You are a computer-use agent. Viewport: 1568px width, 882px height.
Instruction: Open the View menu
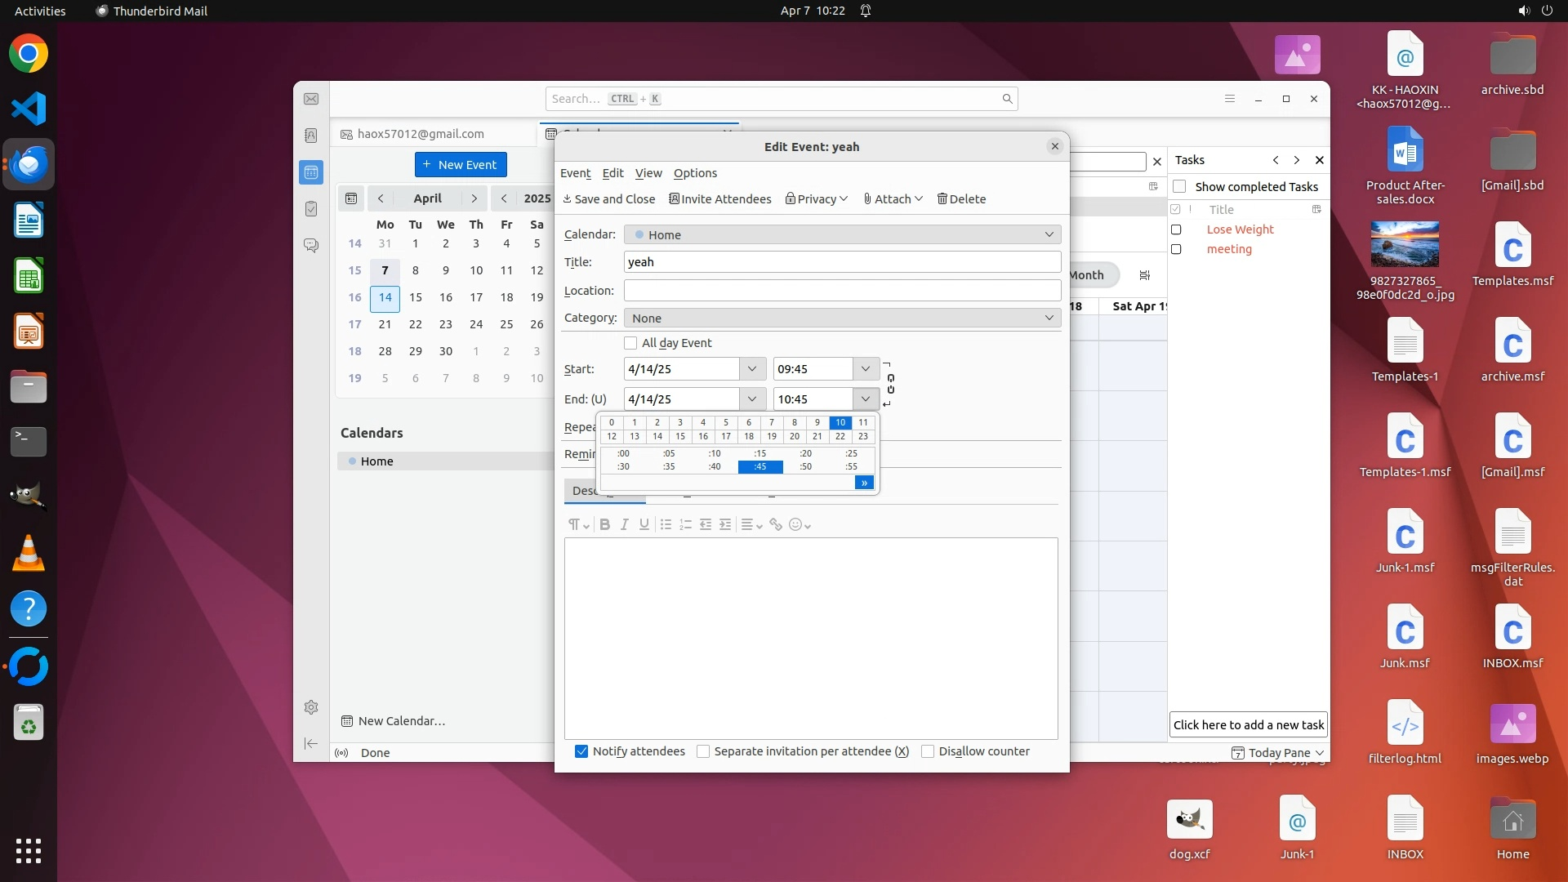[x=648, y=173]
